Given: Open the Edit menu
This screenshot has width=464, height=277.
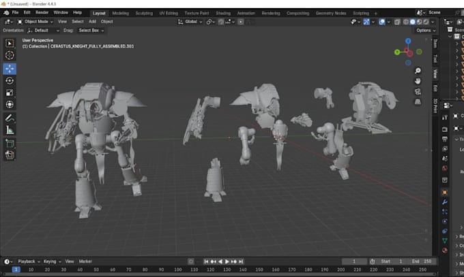Looking at the screenshot, I should (27, 12).
